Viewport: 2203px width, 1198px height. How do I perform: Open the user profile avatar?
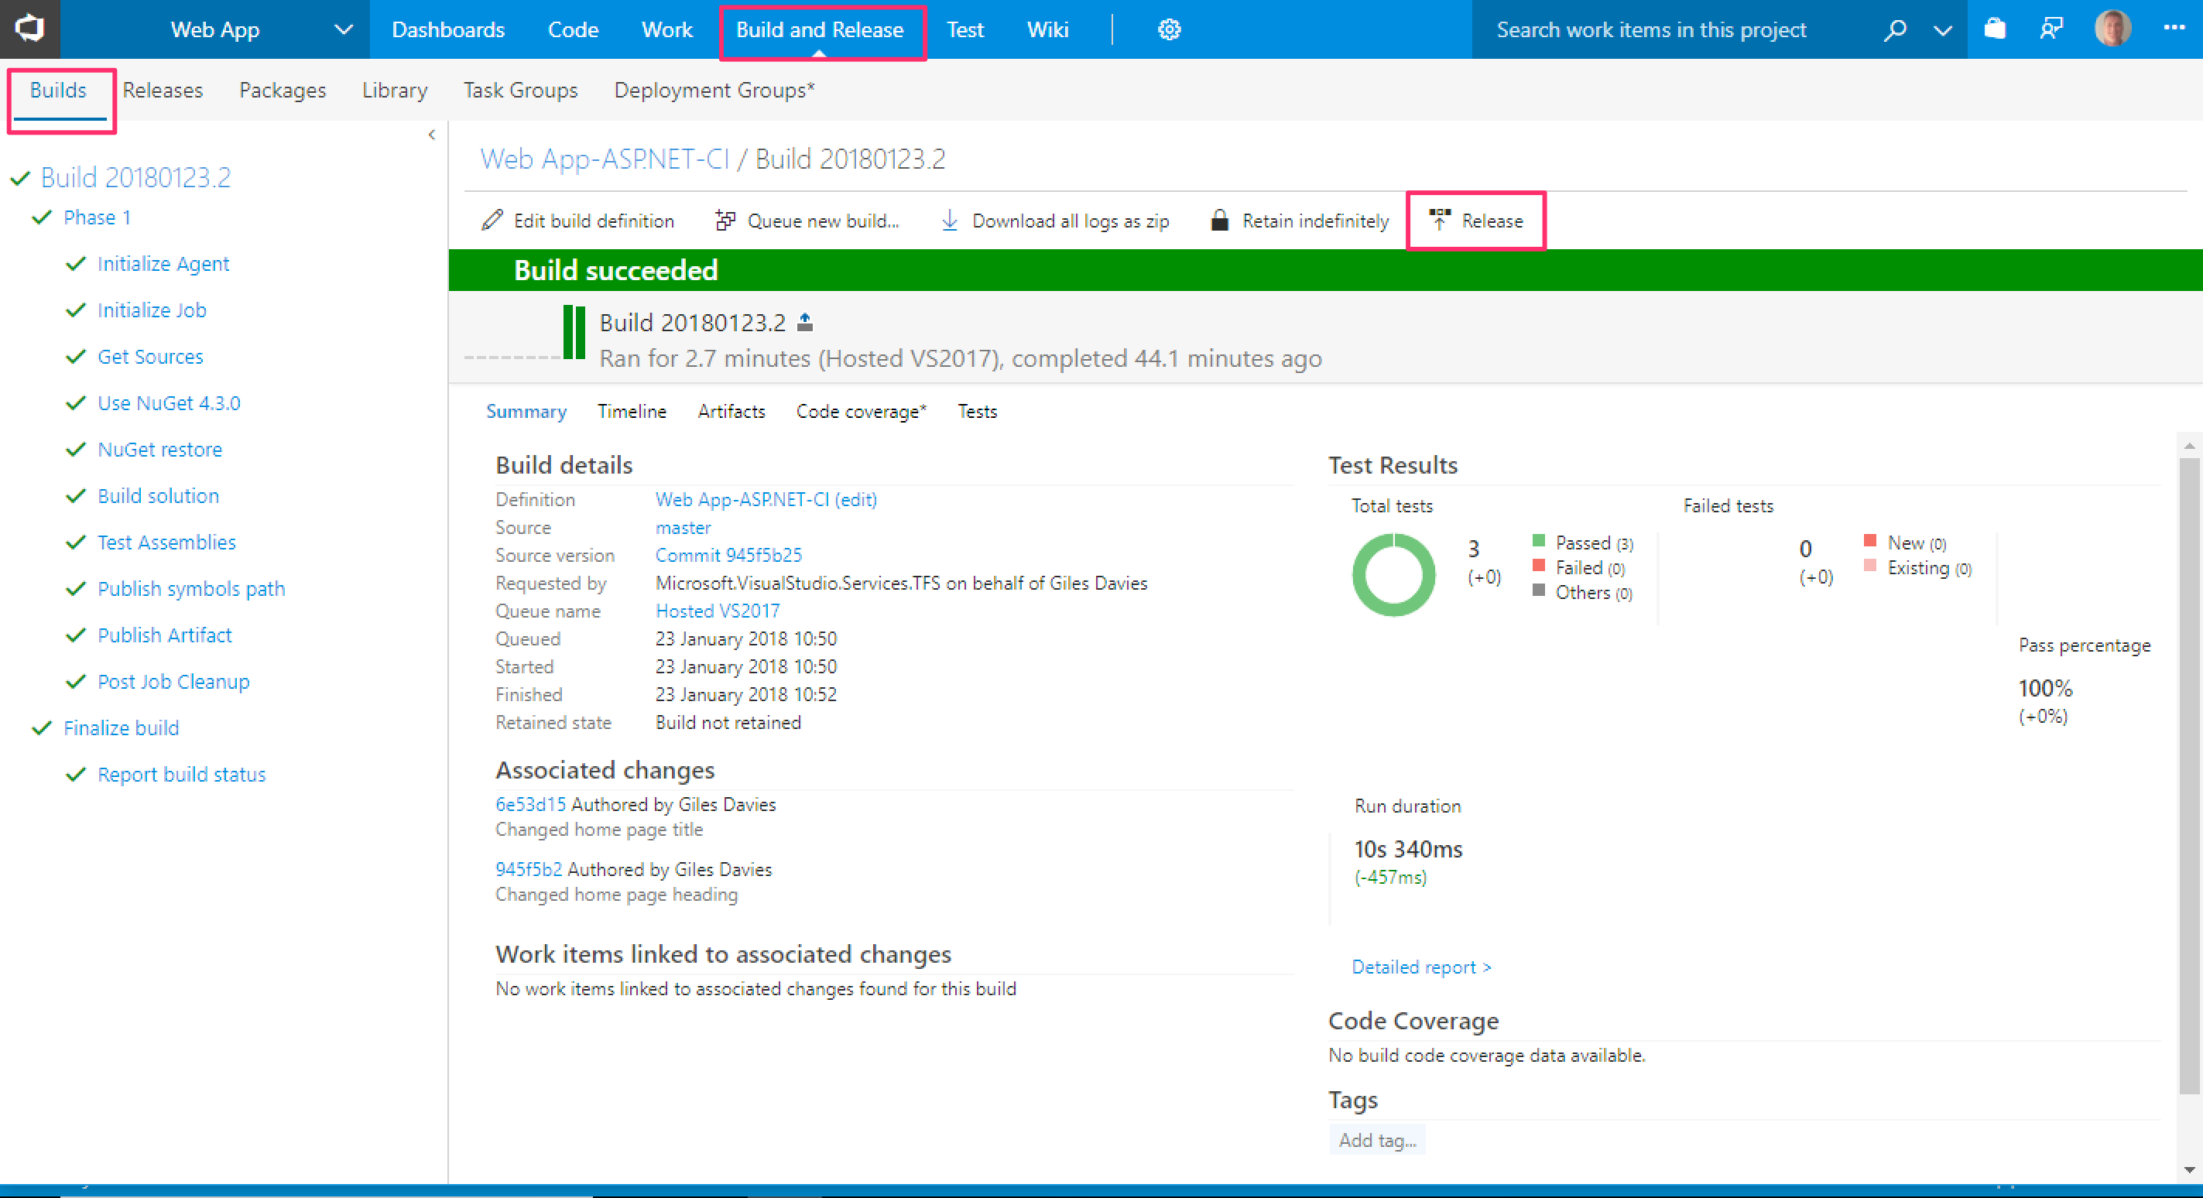pyautogui.click(x=2112, y=30)
